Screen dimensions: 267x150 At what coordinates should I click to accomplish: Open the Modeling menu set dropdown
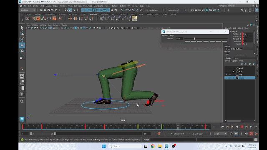[x=28, y=10]
